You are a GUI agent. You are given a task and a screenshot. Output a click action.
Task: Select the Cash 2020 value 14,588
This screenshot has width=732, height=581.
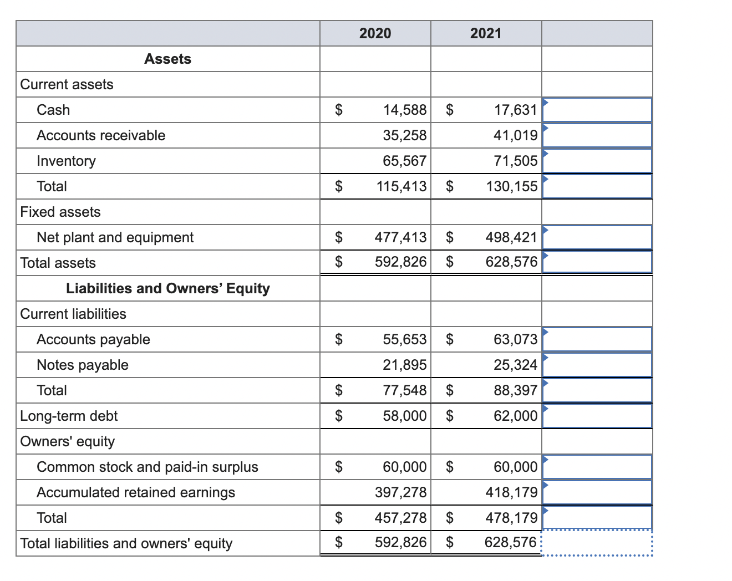pyautogui.click(x=405, y=110)
